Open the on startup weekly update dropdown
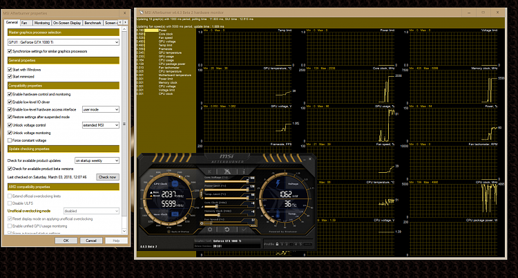The width and height of the screenshot is (518, 278). coord(96,160)
